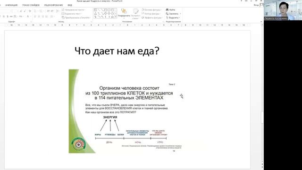Click the presenter webcam video thumbnail
The height and width of the screenshot is (170, 302).
pyautogui.click(x=283, y=10)
